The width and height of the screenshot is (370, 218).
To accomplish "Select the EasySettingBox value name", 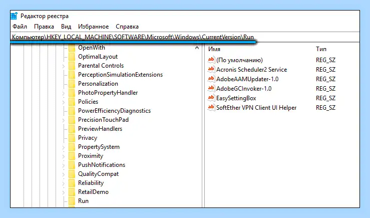I will click(236, 98).
